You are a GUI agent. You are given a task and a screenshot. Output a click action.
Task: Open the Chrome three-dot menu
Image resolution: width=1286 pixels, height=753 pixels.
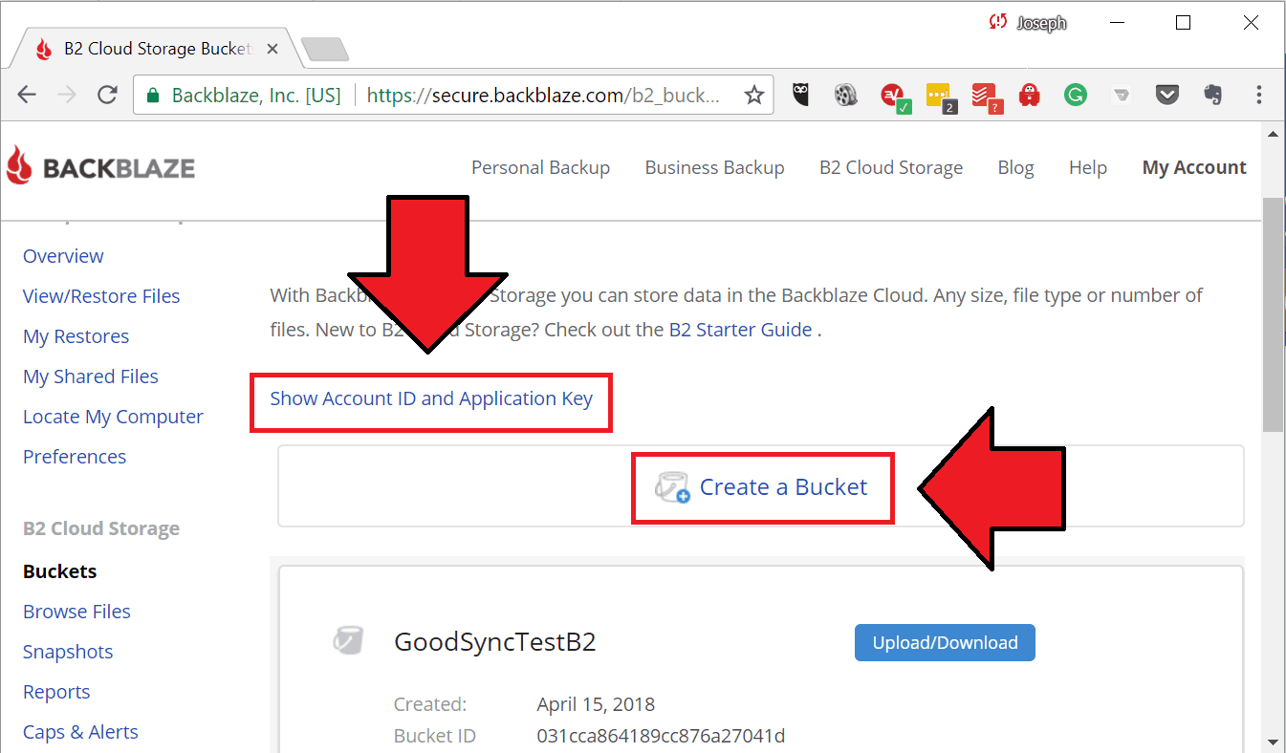coord(1259,95)
